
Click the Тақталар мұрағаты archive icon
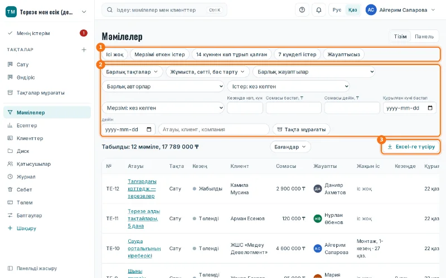[x=10, y=92]
